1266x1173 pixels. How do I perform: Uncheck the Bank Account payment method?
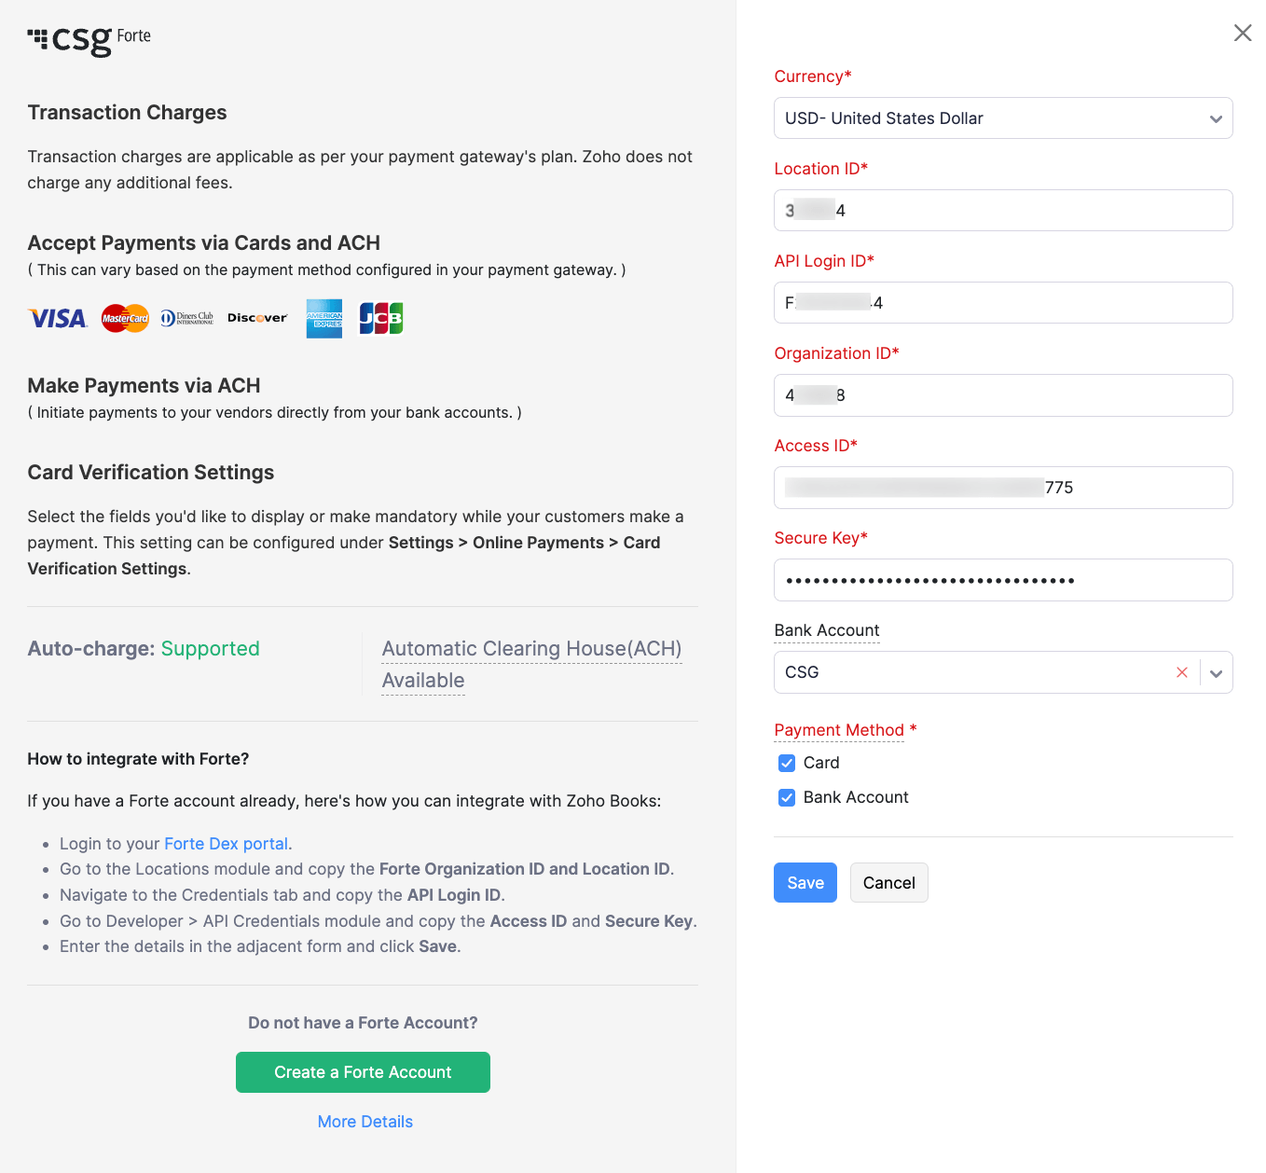tap(787, 797)
